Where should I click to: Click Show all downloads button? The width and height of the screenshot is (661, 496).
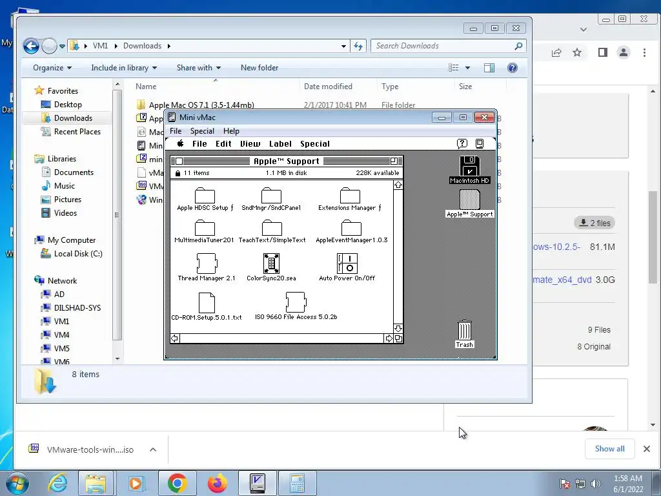pyautogui.click(x=609, y=449)
